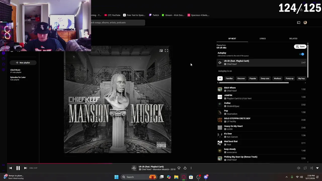Open the Twitch bookmark
The height and width of the screenshot is (181, 322).
click(154, 15)
